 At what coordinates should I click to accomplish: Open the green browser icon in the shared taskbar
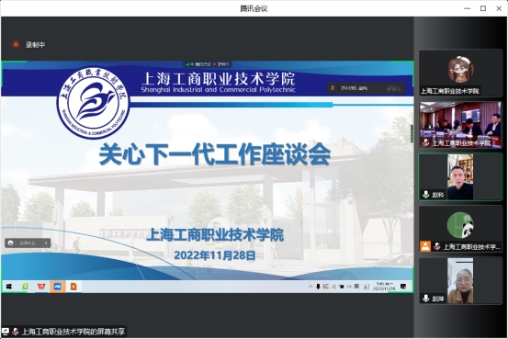(25, 287)
